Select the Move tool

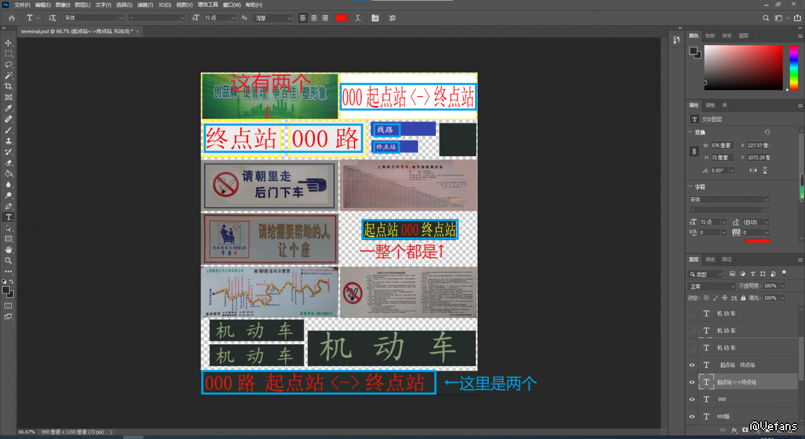click(9, 43)
